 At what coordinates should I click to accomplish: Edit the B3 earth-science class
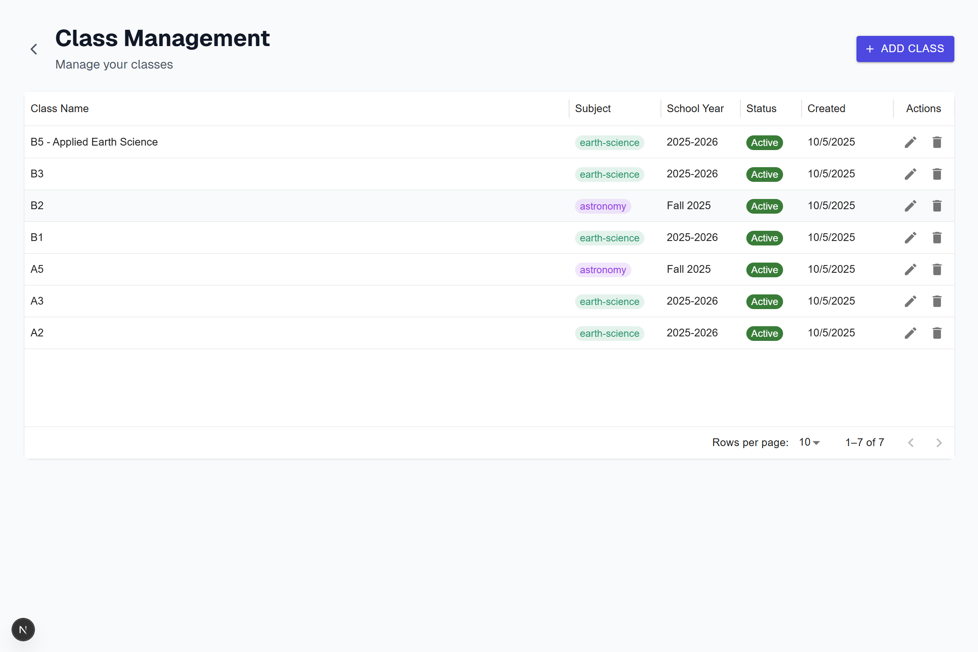(x=911, y=174)
